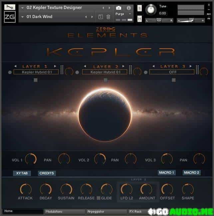The image size is (214, 216).
Task: Click the Layer 2 level meter bars
Action: (130, 70)
